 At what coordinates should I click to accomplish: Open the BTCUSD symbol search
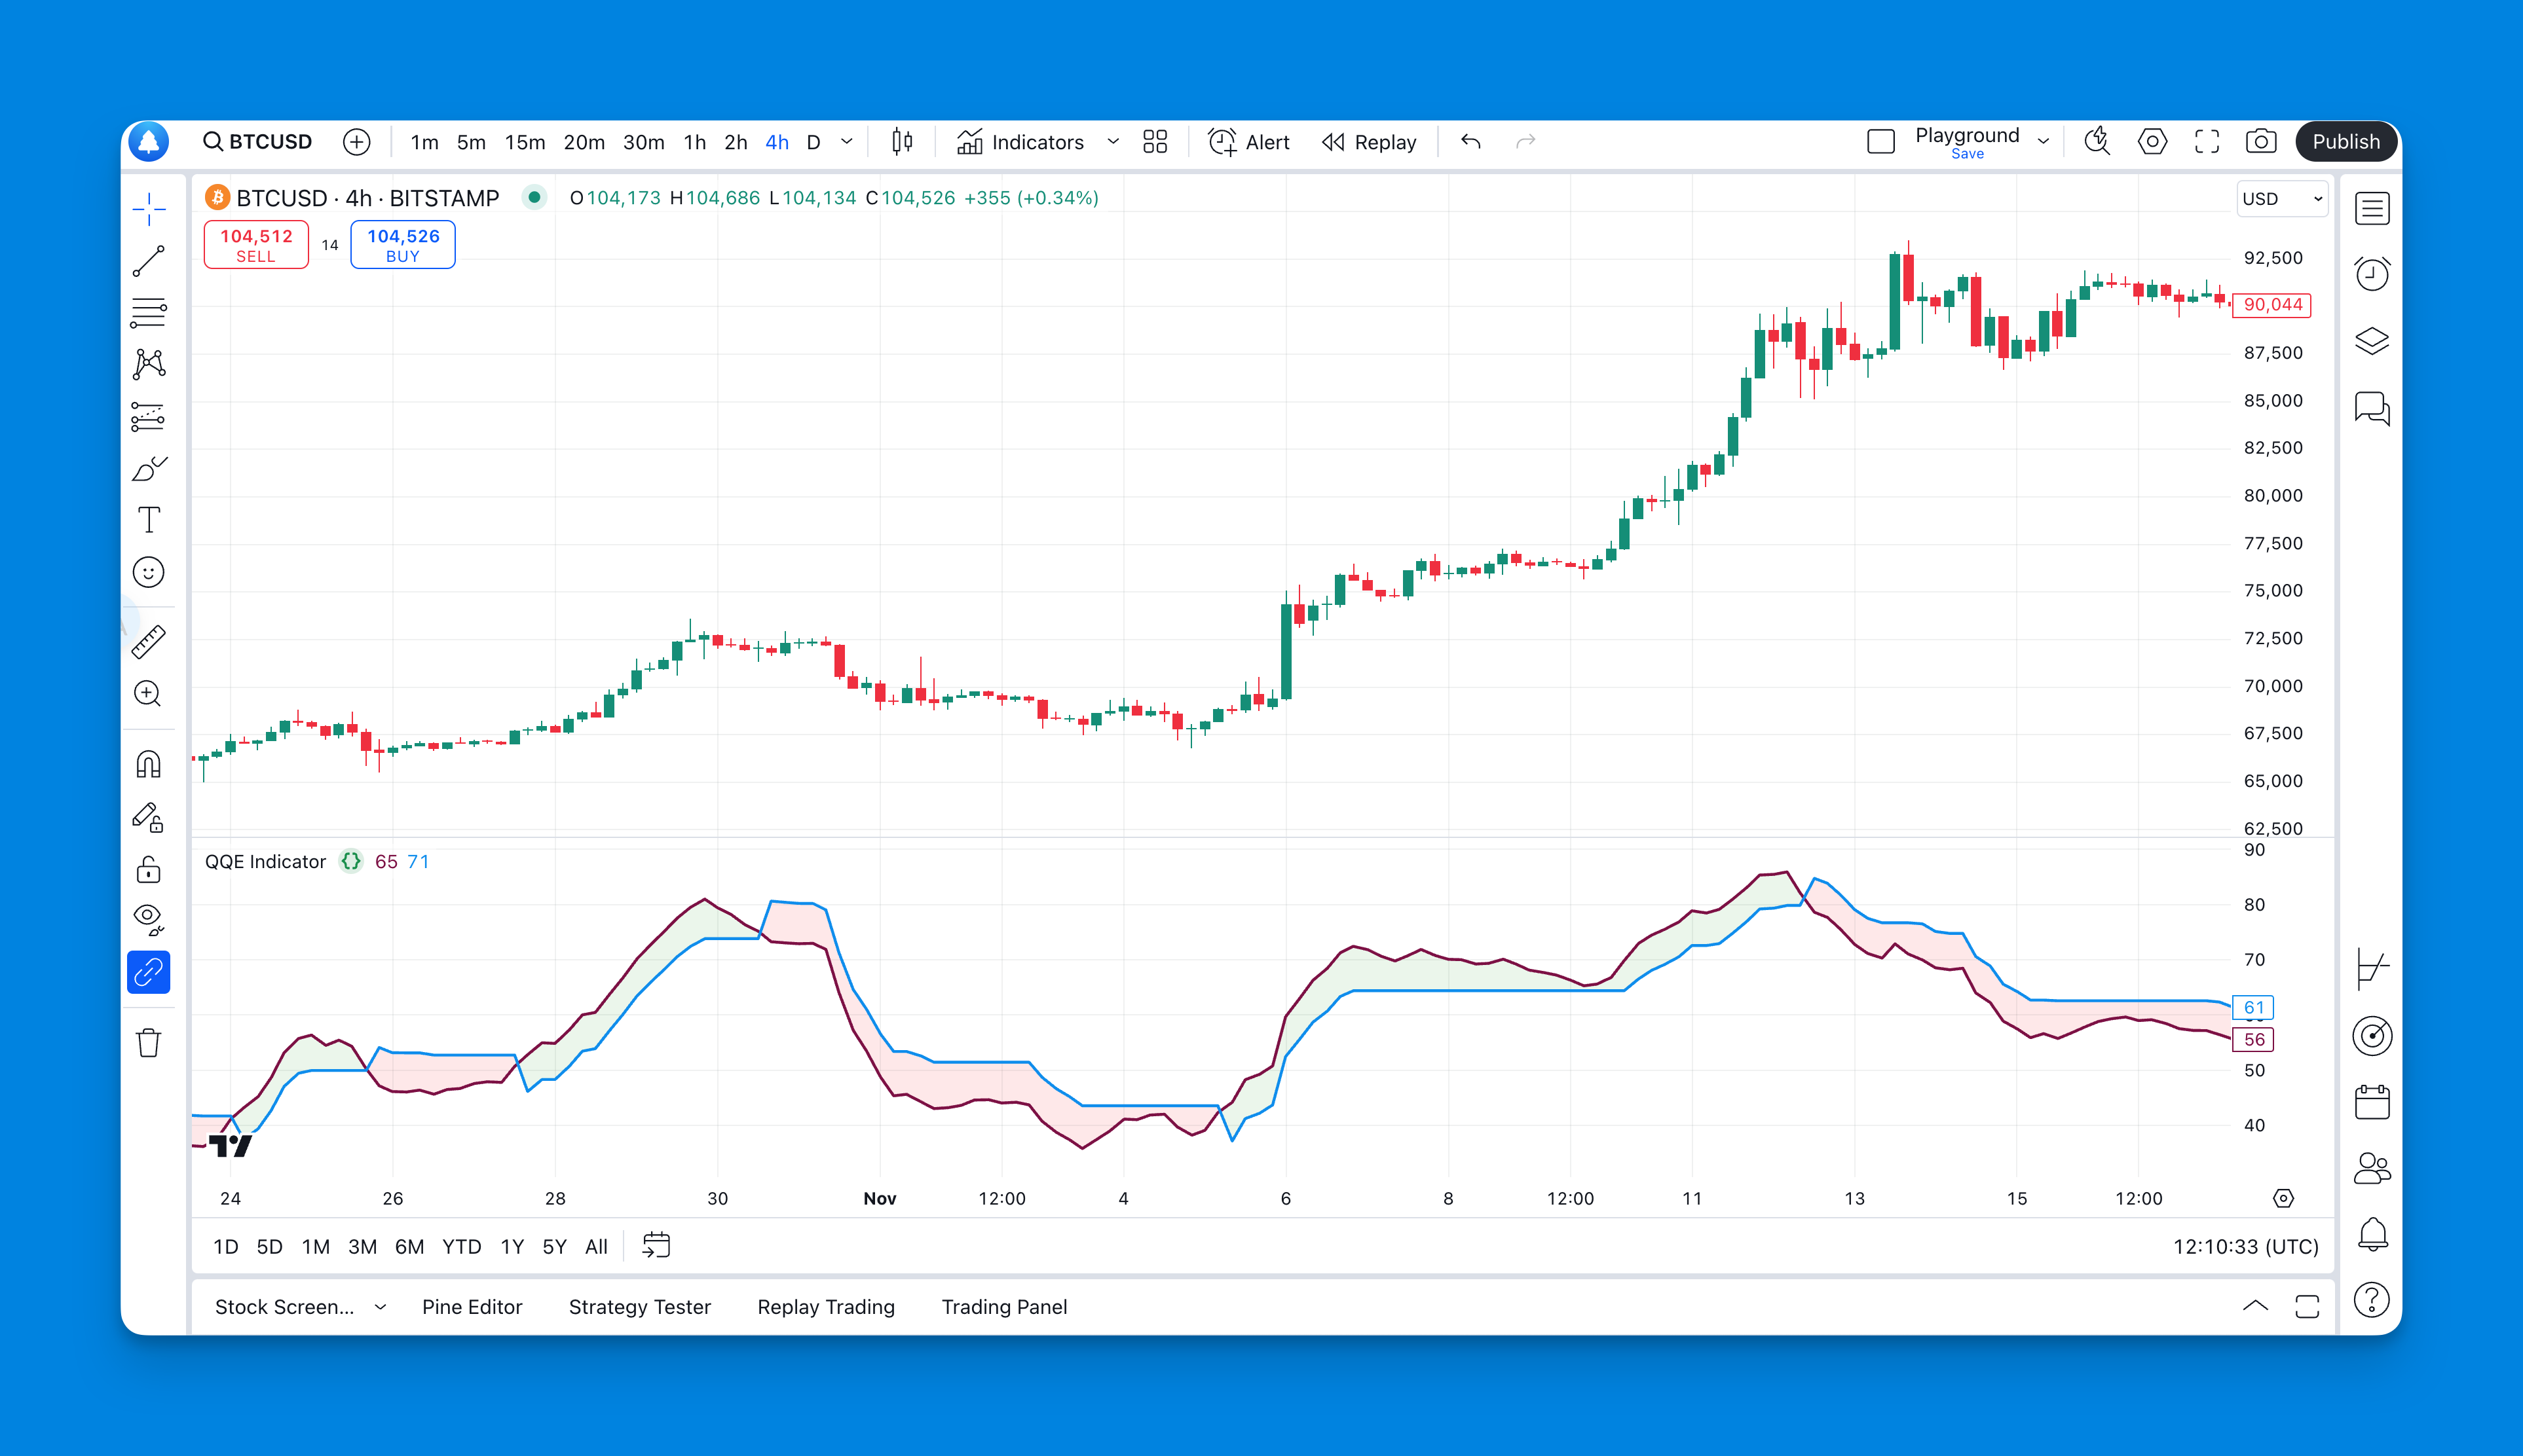[258, 142]
